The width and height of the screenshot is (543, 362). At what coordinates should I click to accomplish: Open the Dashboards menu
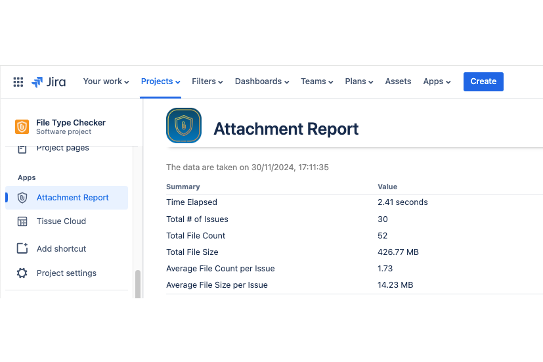pos(262,81)
